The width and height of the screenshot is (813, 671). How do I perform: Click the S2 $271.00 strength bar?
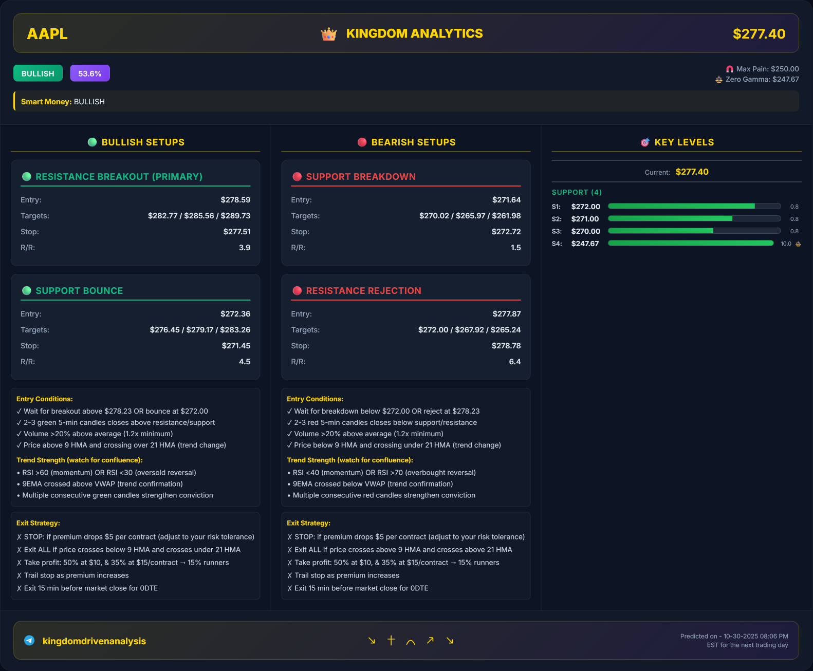[694, 218]
